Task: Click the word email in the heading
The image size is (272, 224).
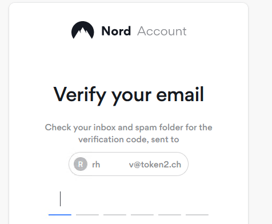Action: pyautogui.click(x=180, y=94)
